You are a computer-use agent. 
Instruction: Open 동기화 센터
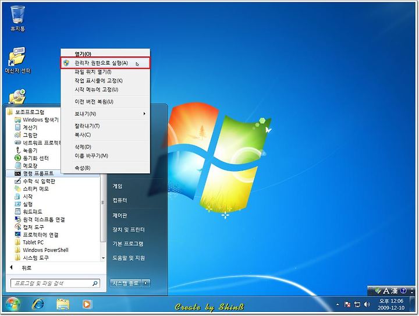31,158
